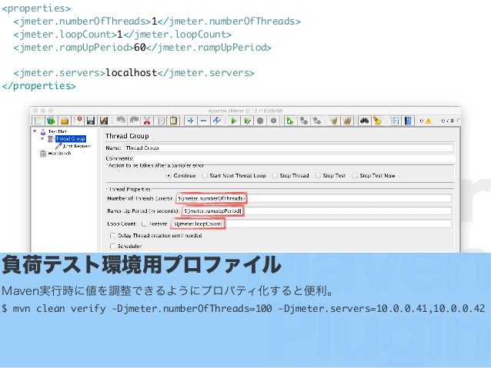491x368 pixels.
Task: Open the Templates toolbar icon
Action: coord(52,121)
